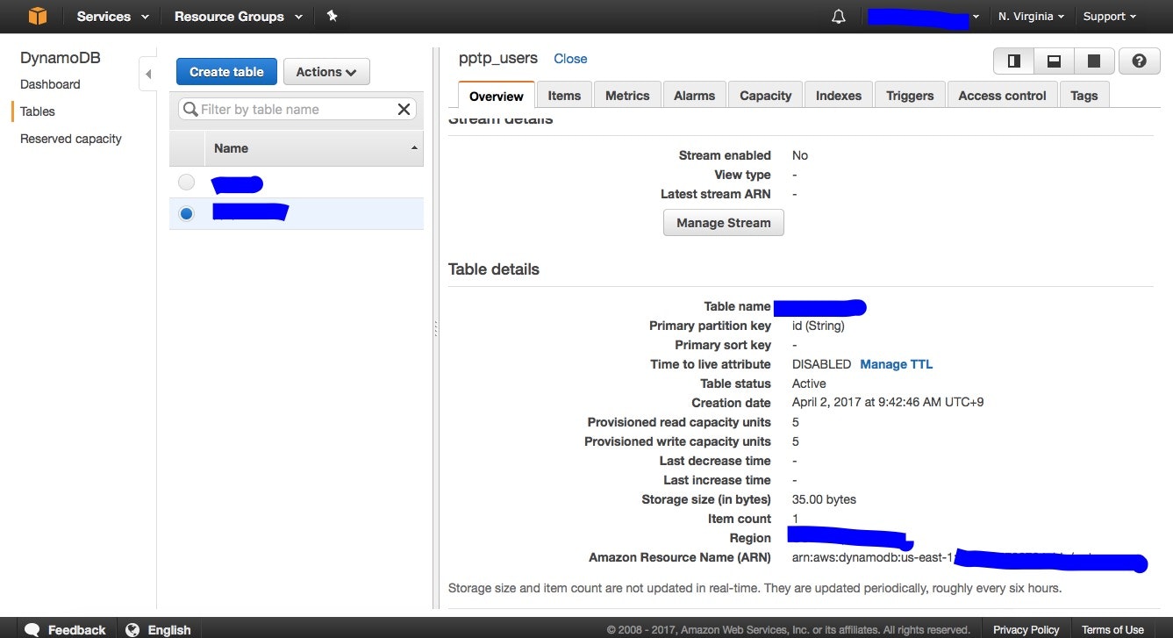View the Triggers tab
The image size is (1173, 638).
pos(910,96)
